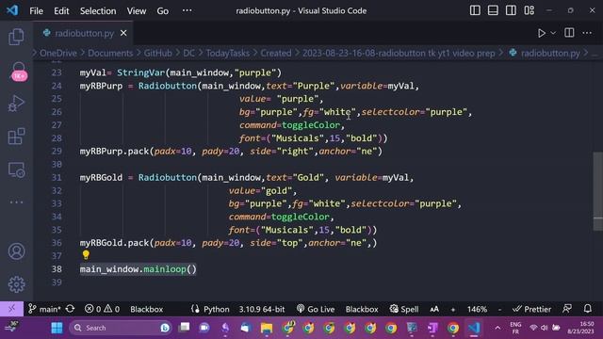Viewport: 603px width, 339px height.
Task: Open Problems via errors and warnings count
Action: click(x=103, y=309)
